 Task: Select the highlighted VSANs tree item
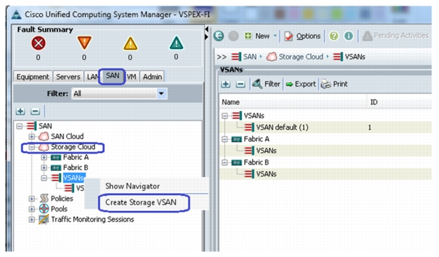click(73, 178)
